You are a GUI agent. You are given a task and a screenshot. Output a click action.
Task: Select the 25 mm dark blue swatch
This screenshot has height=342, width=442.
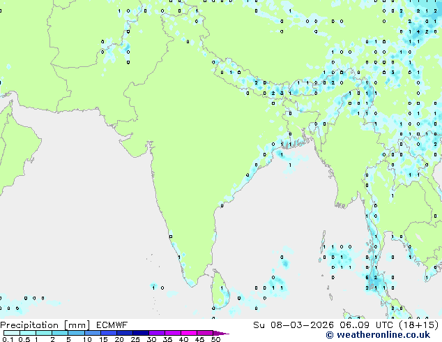(x=141, y=333)
